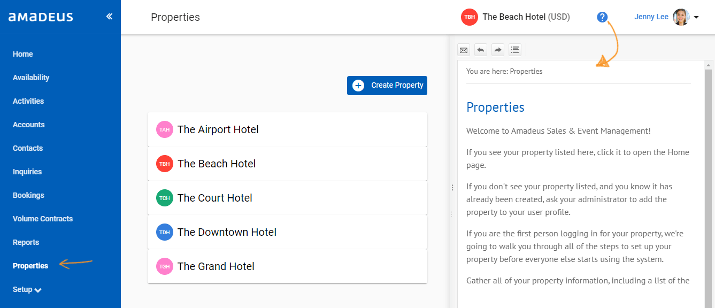The width and height of the screenshot is (715, 308).
Task: Navigate to Contacts in the sidebar
Action: click(x=28, y=148)
